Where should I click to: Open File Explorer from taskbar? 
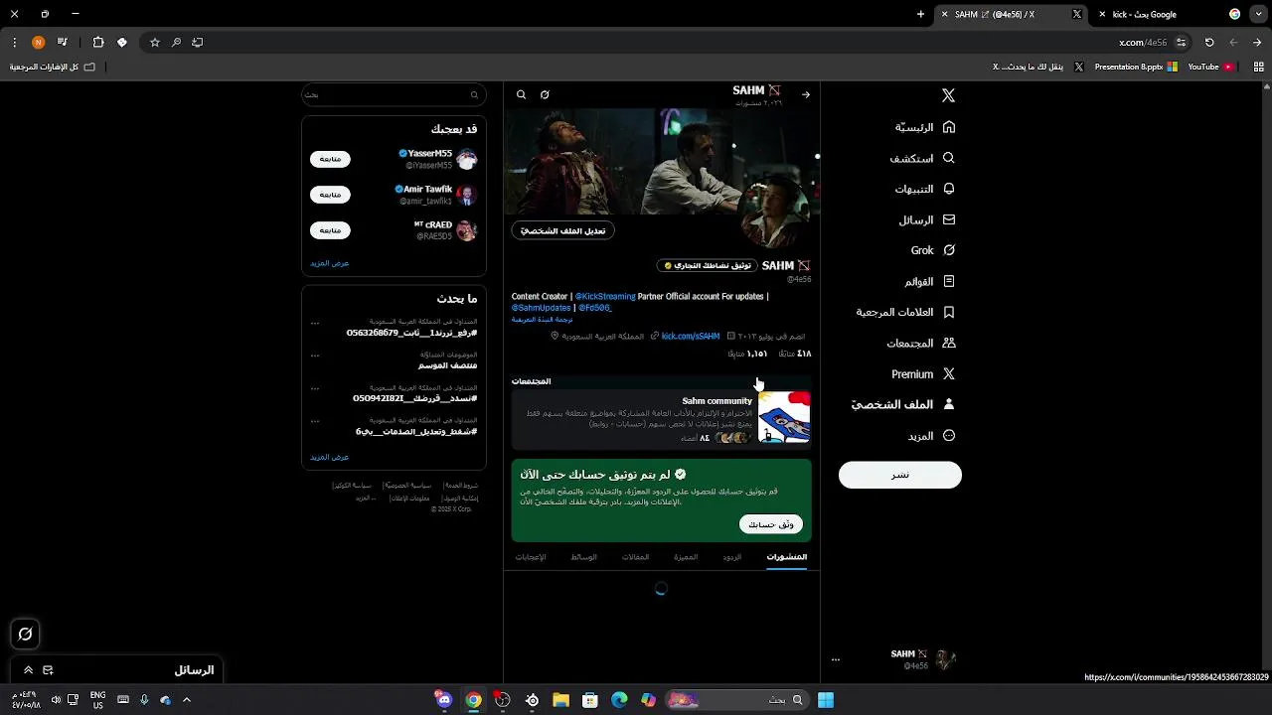pos(561,700)
